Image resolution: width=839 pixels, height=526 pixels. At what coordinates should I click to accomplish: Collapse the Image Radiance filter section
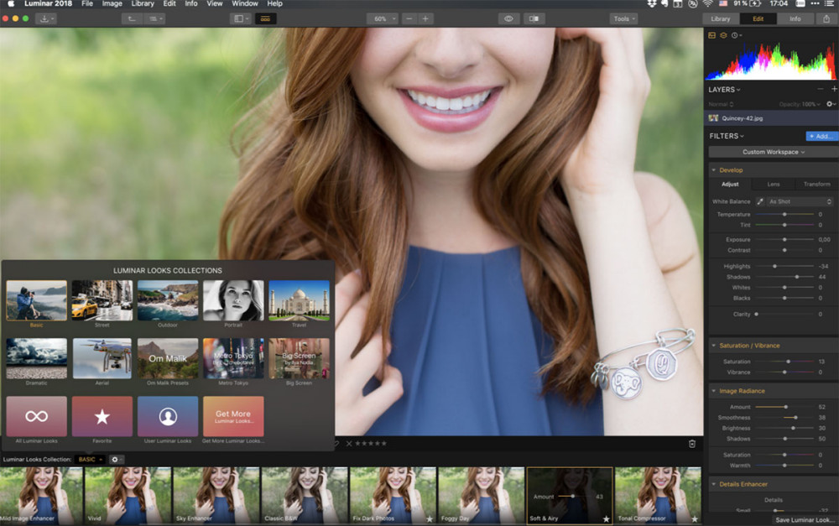713,391
